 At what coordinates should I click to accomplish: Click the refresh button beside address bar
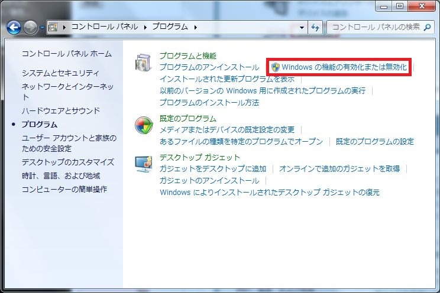(315, 27)
